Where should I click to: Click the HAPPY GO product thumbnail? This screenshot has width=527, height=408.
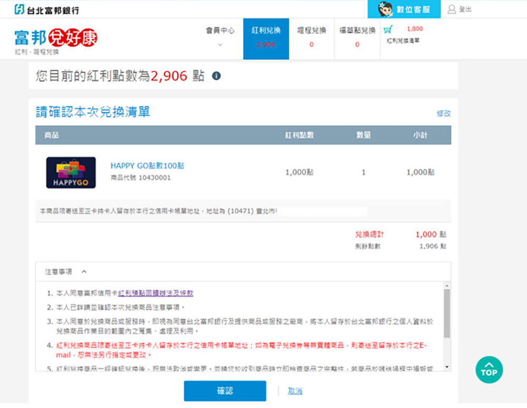point(71,172)
